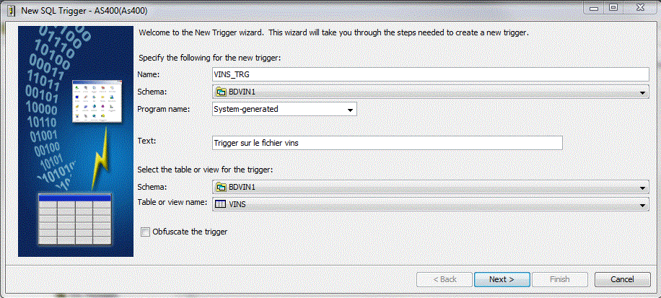Screen dimensions: 661x298
Task: Maximize the New SQL Trigger window
Action: tap(613, 7)
